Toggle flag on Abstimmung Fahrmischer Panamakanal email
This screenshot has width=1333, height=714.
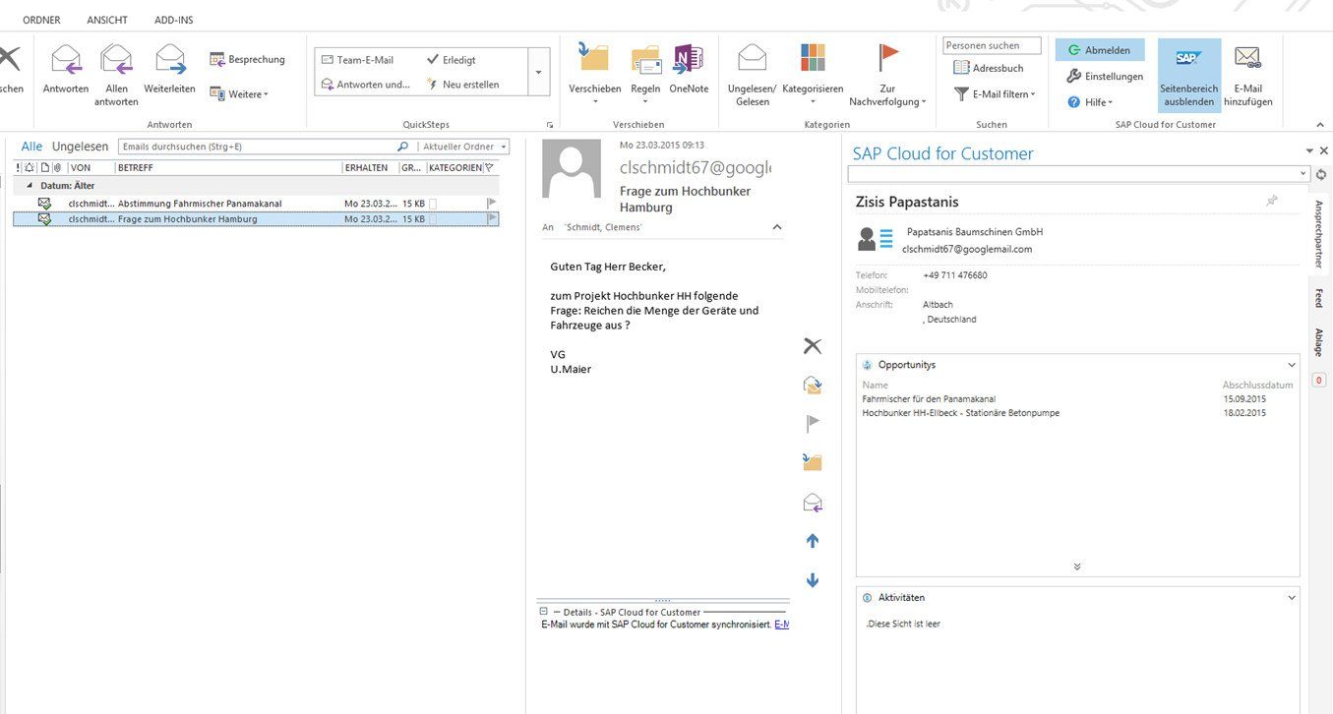[x=492, y=204]
